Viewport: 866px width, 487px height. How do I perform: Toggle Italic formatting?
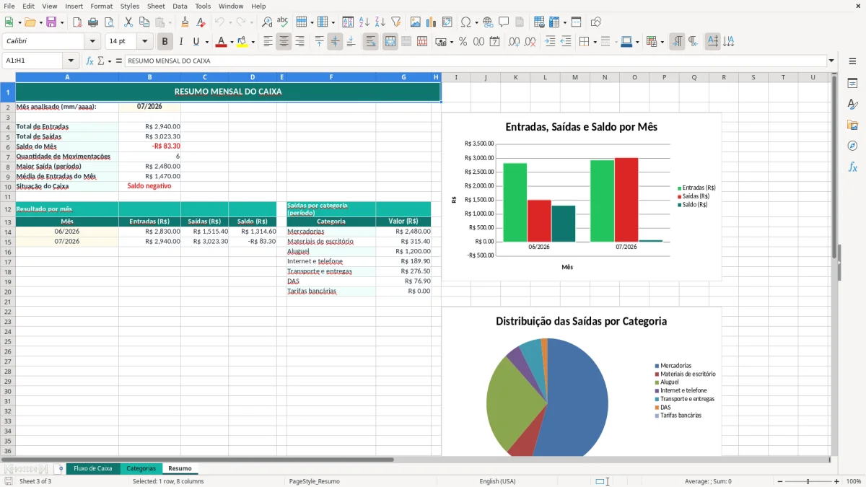[181, 42]
